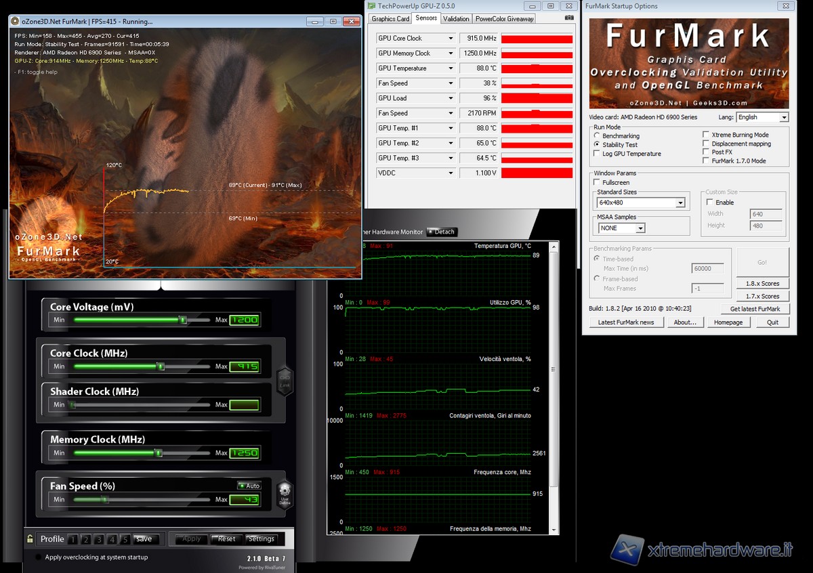
Task: Select Frame-based benchmarking radio
Action: coord(597,278)
